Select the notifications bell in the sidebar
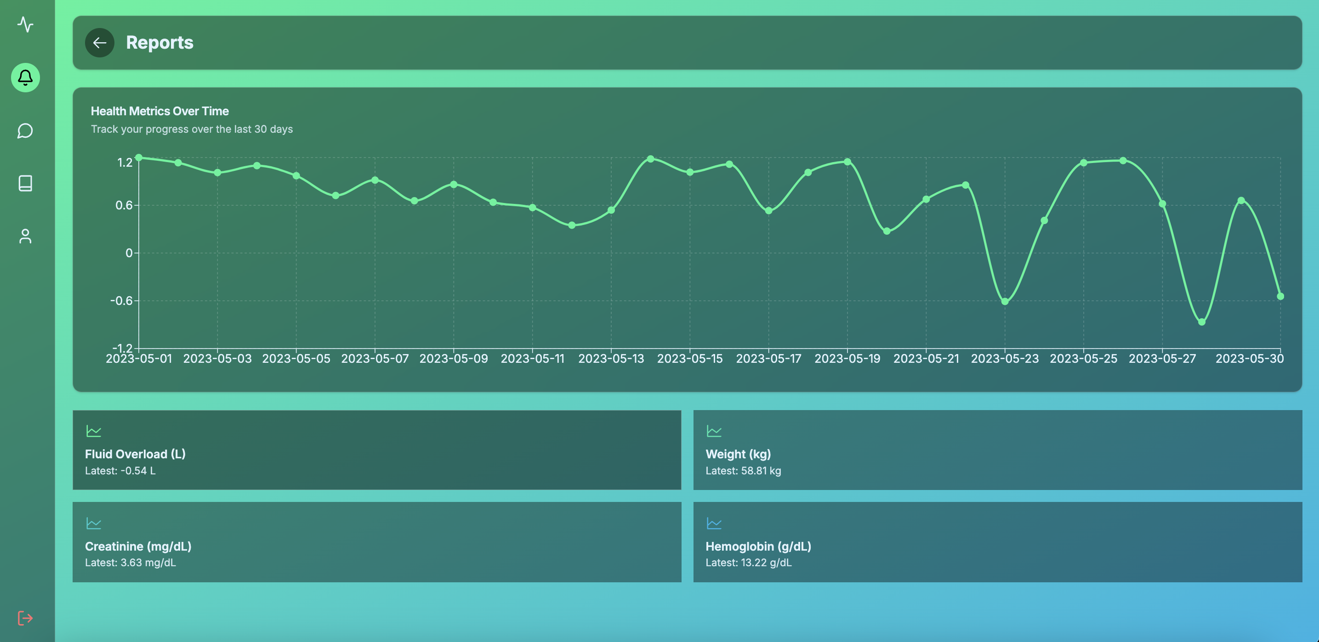Image resolution: width=1319 pixels, height=642 pixels. coord(26,78)
